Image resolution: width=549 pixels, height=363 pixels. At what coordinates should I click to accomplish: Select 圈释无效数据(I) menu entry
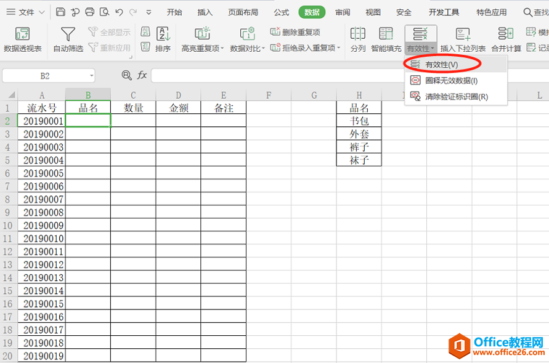pyautogui.click(x=456, y=81)
